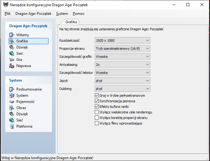Click the Rozdzielczość label
Viewport: 210px width, 161px height.
[x=69, y=40]
